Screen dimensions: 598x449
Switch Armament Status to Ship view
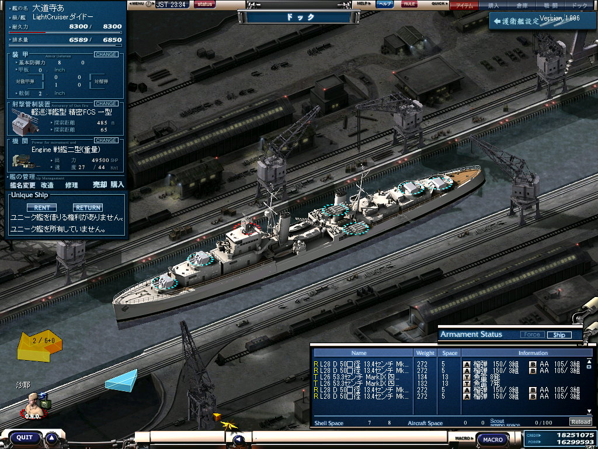pyautogui.click(x=559, y=335)
